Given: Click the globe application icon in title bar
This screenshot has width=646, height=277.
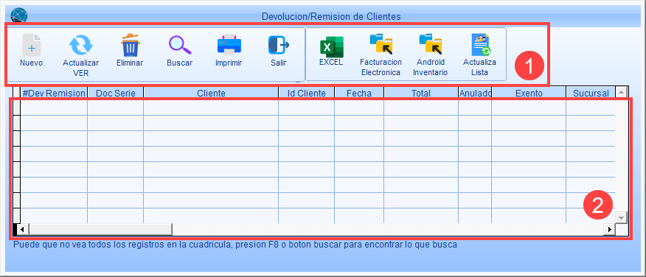Looking at the screenshot, I should tap(19, 15).
